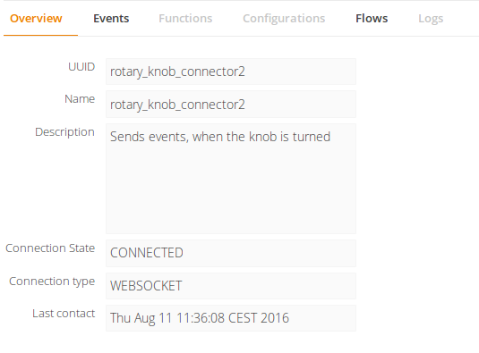Click the orange underline beneath Overview tab
Viewport: 479px width, 353px height.
[40, 36]
